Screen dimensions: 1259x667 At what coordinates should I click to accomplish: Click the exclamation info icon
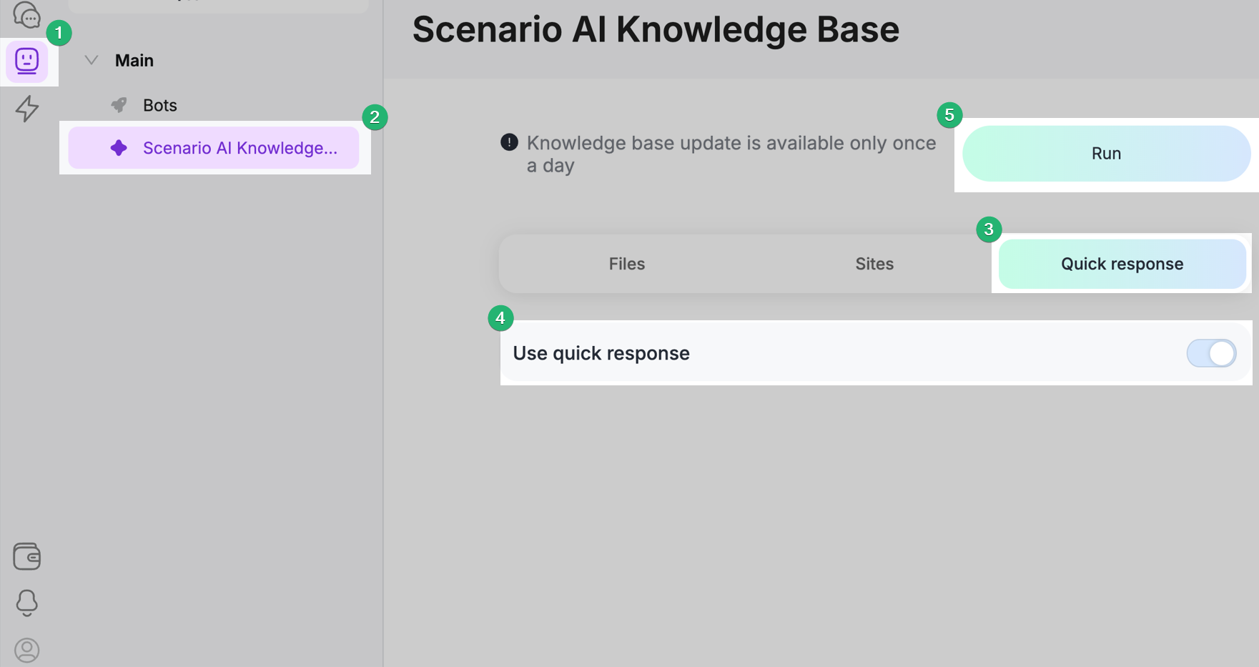[509, 142]
